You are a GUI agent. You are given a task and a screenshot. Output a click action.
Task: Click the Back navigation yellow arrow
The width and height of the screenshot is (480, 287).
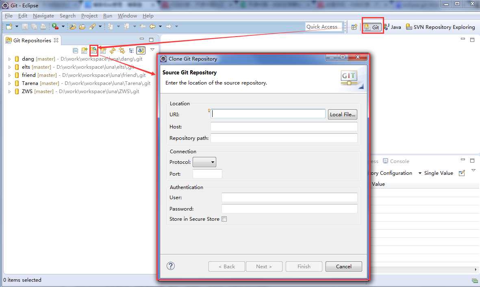pos(152,27)
